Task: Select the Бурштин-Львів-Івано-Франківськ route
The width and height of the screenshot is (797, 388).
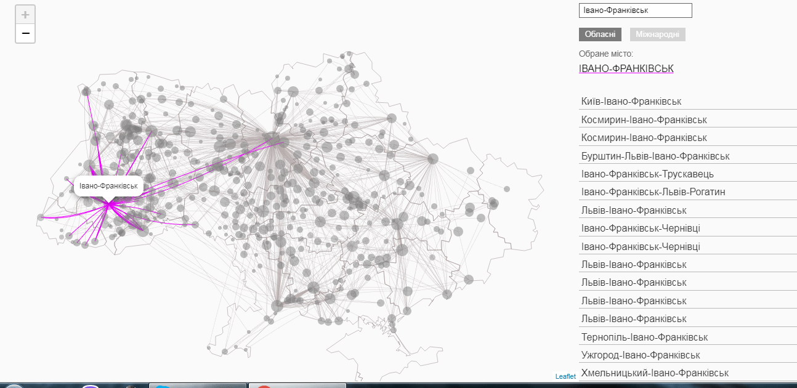Action: [688, 156]
